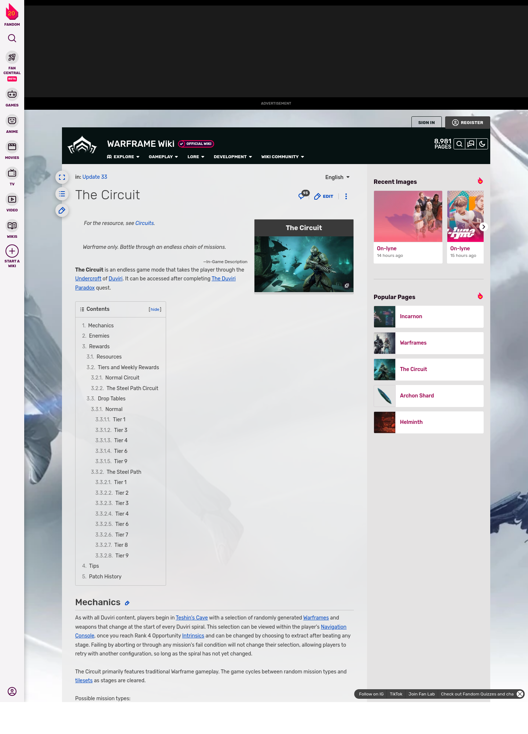The image size is (528, 734).
Task: Open the Movies clapperboard icon
Action: [12, 147]
